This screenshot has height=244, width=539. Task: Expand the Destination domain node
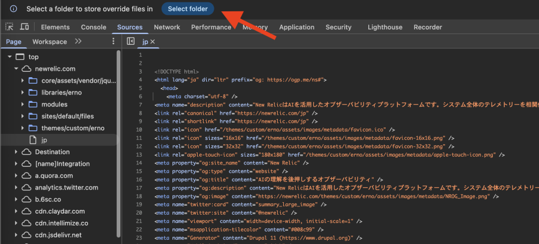coord(16,152)
